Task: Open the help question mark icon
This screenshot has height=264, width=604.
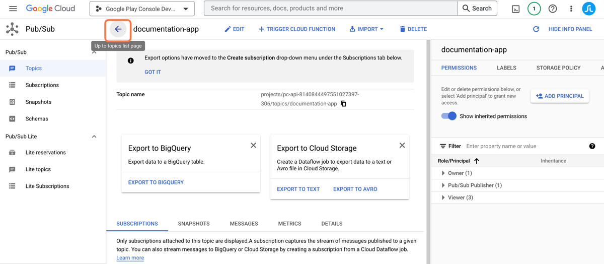Action: click(553, 9)
